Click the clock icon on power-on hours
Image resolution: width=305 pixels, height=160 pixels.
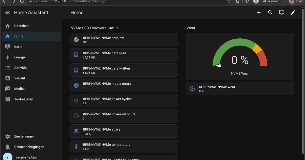click(x=76, y=116)
